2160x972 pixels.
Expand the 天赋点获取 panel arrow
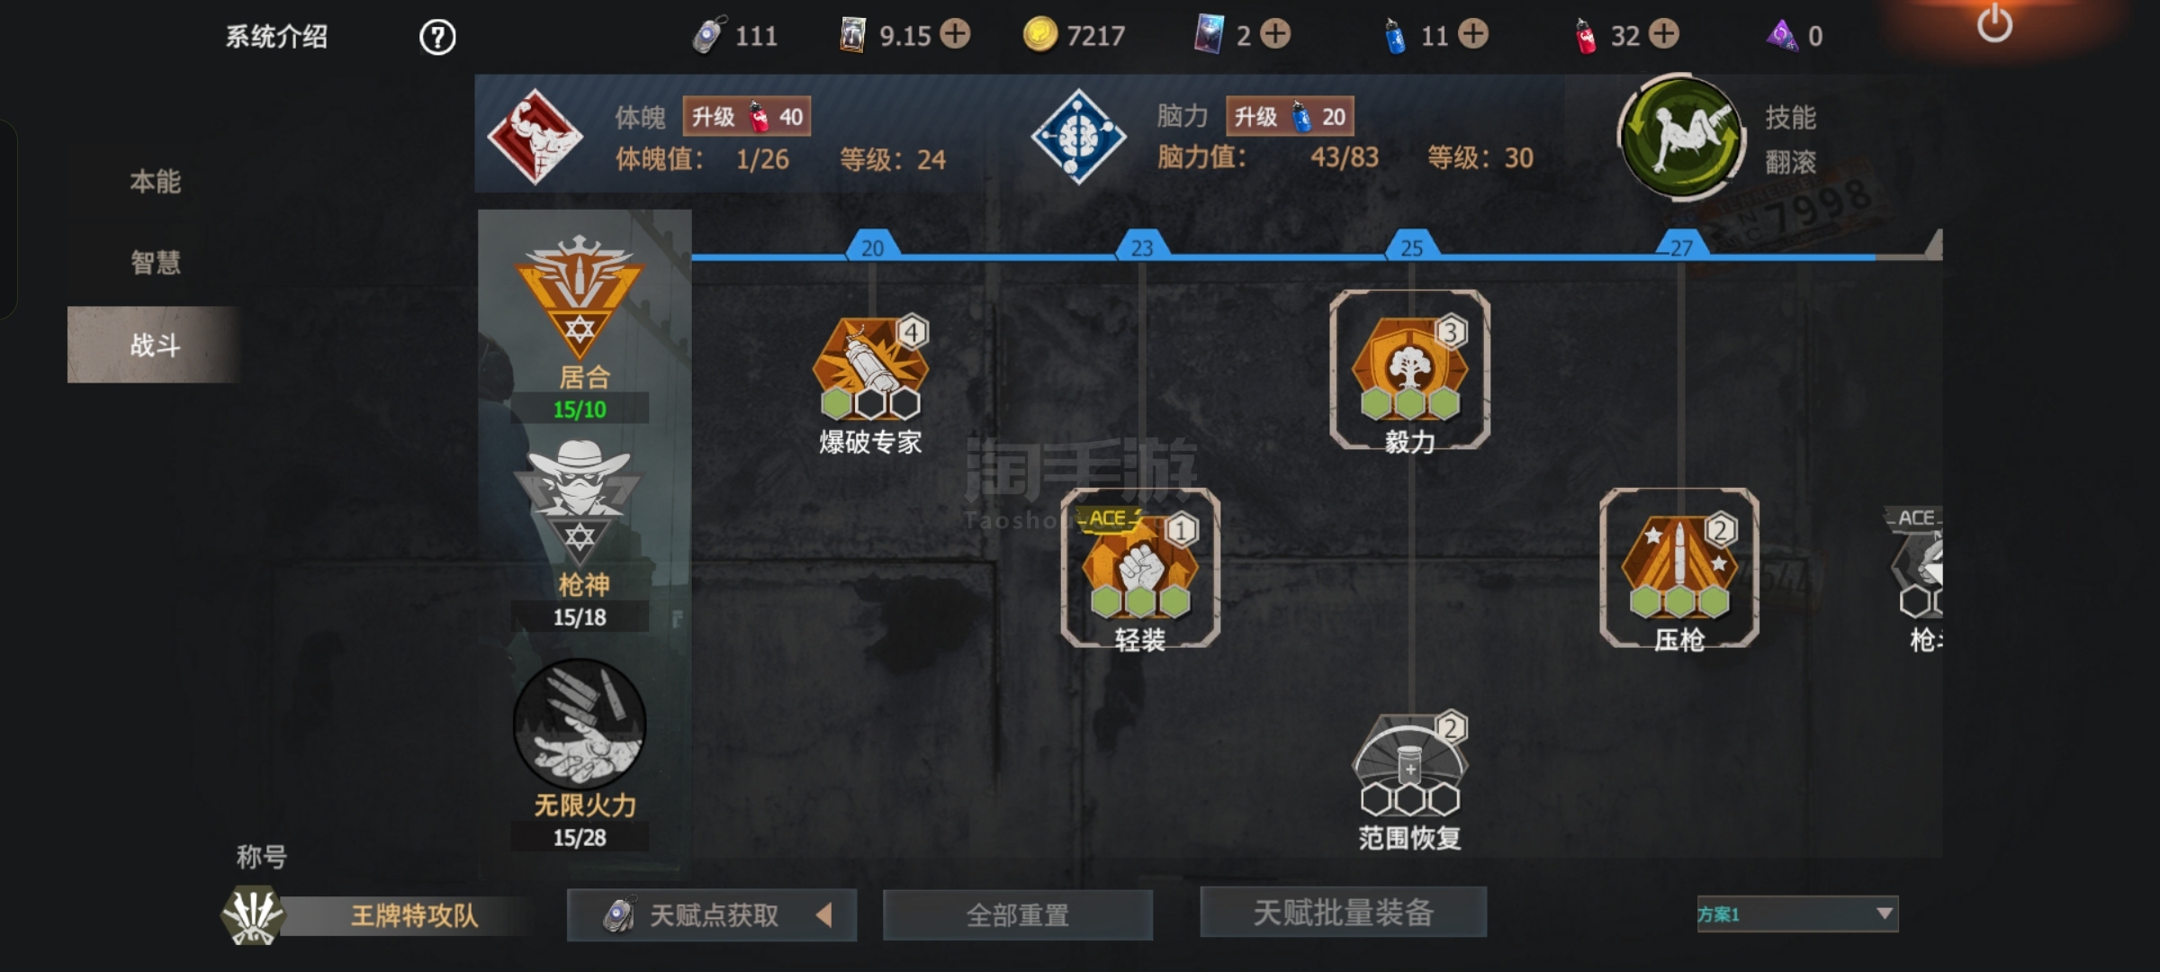(x=823, y=915)
